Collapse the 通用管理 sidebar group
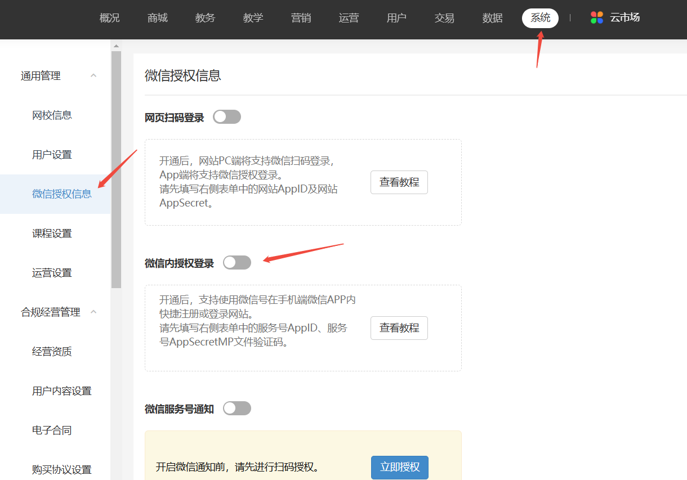This screenshot has height=480, width=687. click(x=93, y=76)
